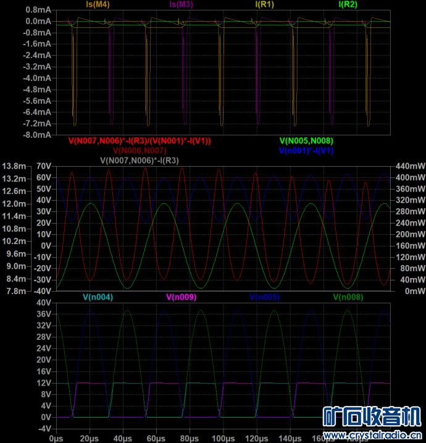Select the V(n004) trace label
426x443 pixels.
pos(98,297)
